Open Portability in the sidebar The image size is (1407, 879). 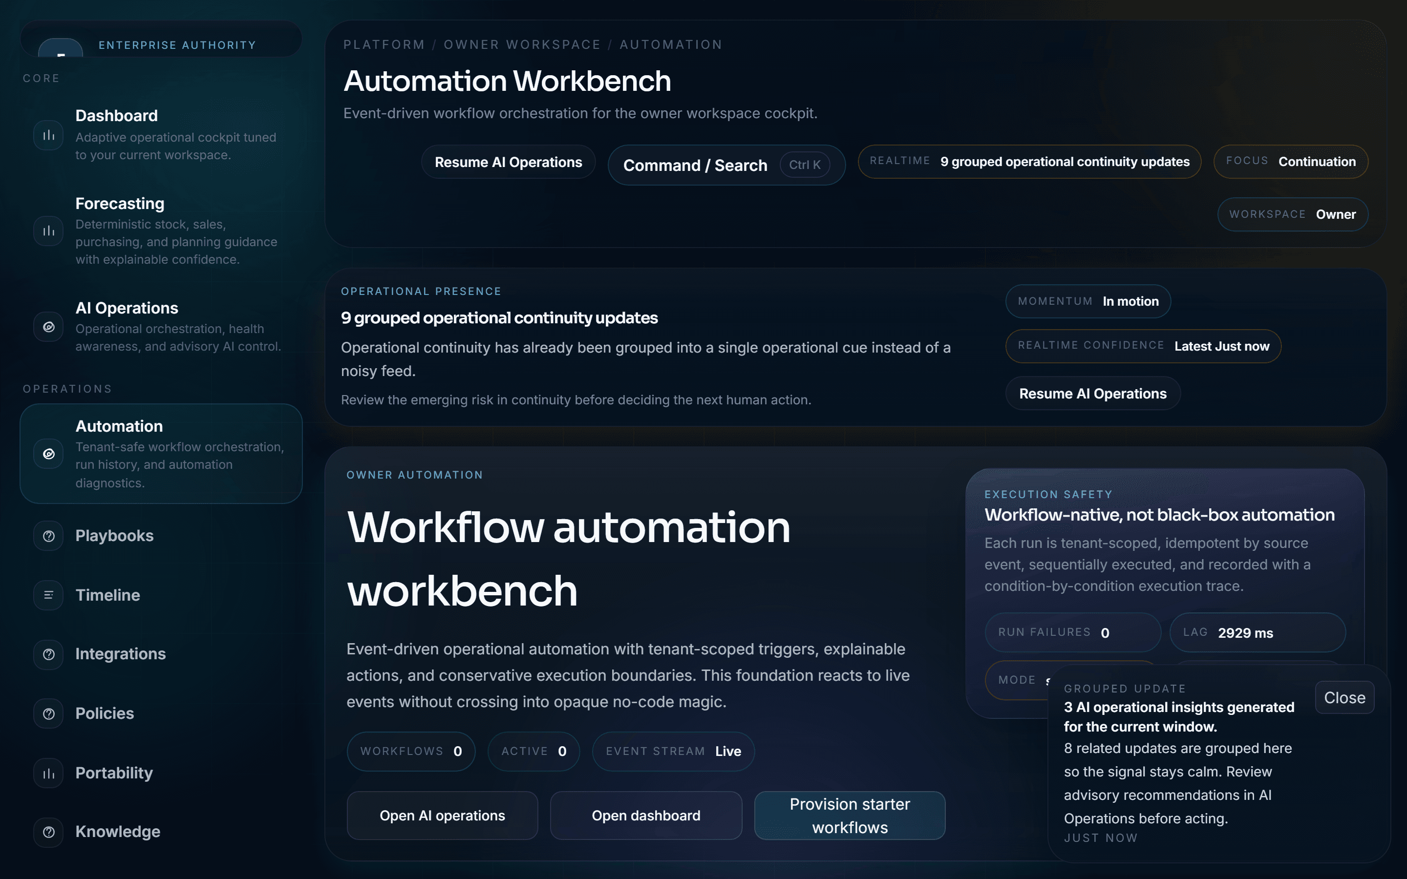[x=161, y=773]
